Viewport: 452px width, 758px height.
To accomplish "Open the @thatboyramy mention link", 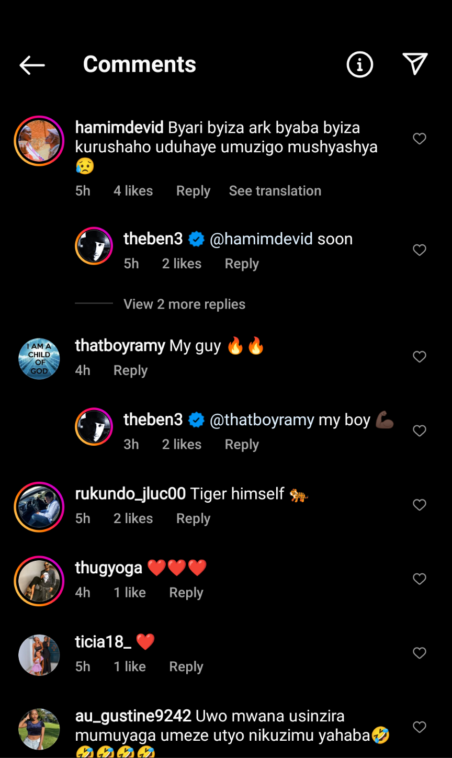I will pyautogui.click(x=262, y=420).
